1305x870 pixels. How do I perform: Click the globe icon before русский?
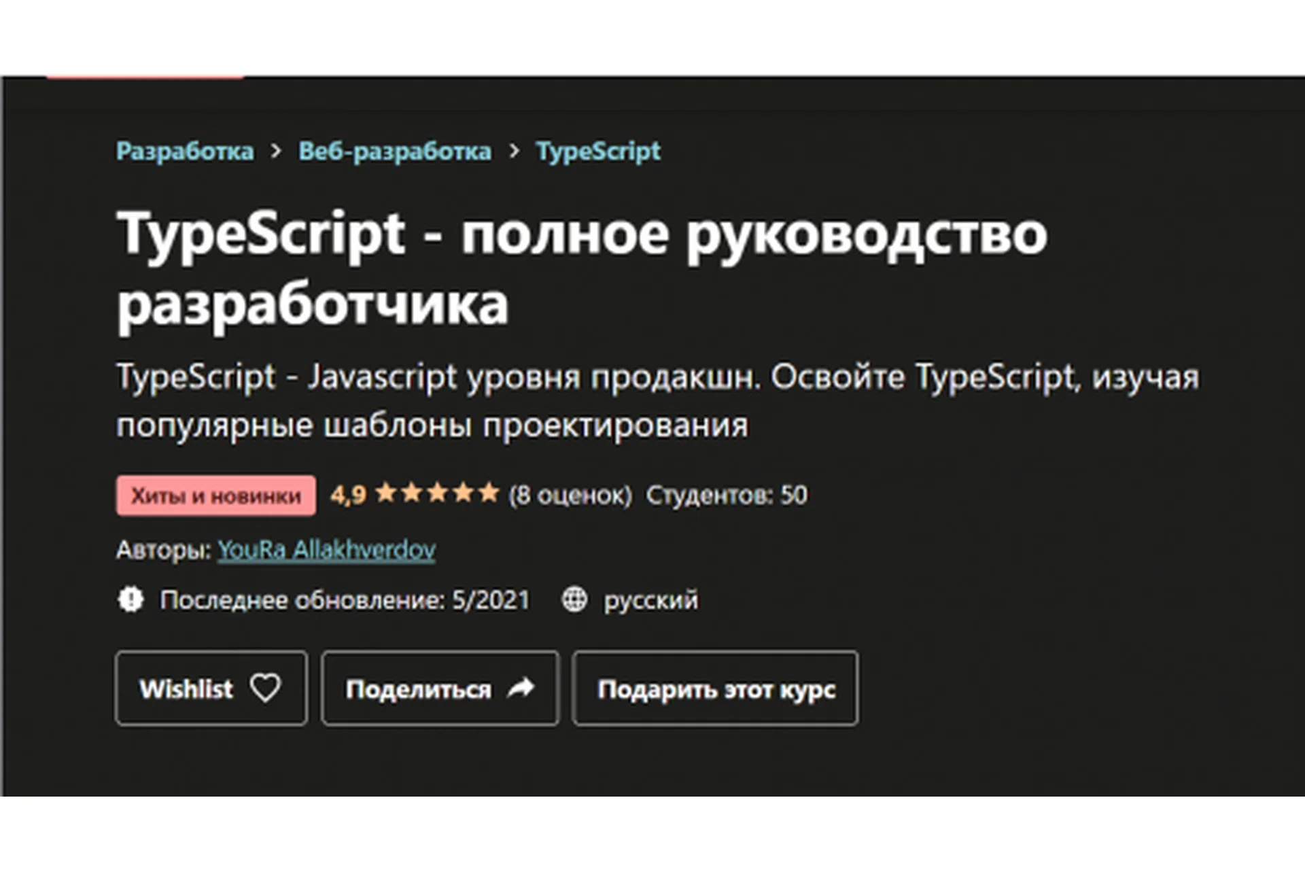pyautogui.click(x=574, y=600)
